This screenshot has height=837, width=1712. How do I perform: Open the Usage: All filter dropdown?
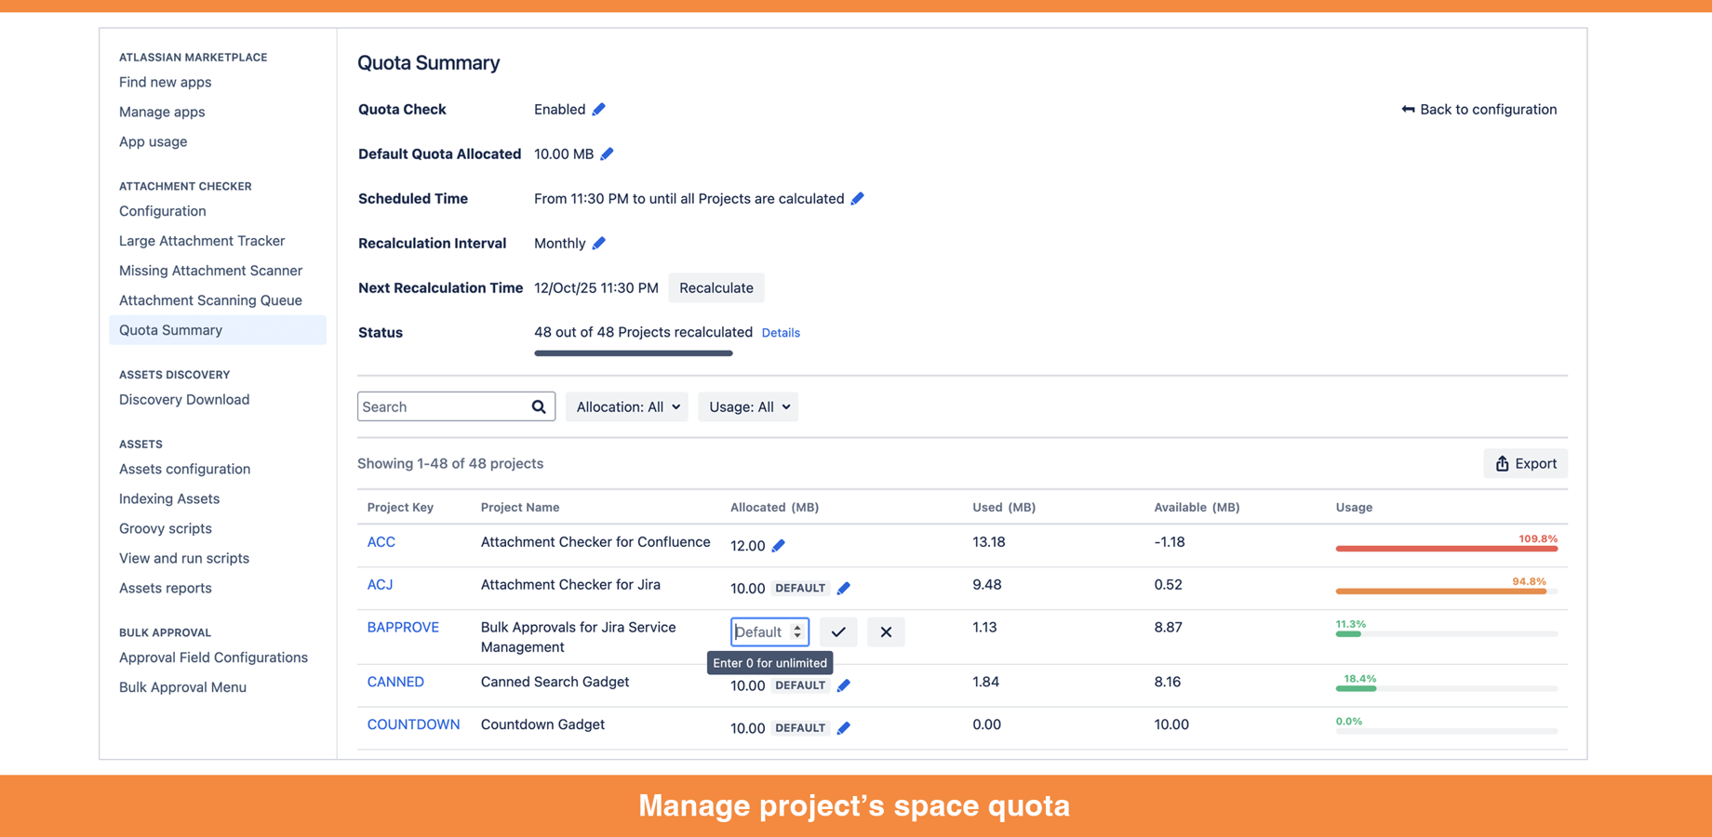[x=747, y=406]
